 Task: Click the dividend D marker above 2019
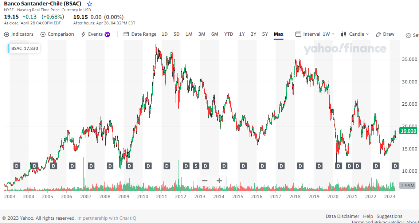[x=319, y=166]
